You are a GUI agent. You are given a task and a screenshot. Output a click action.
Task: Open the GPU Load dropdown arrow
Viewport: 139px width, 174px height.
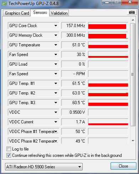[x=56, y=64]
